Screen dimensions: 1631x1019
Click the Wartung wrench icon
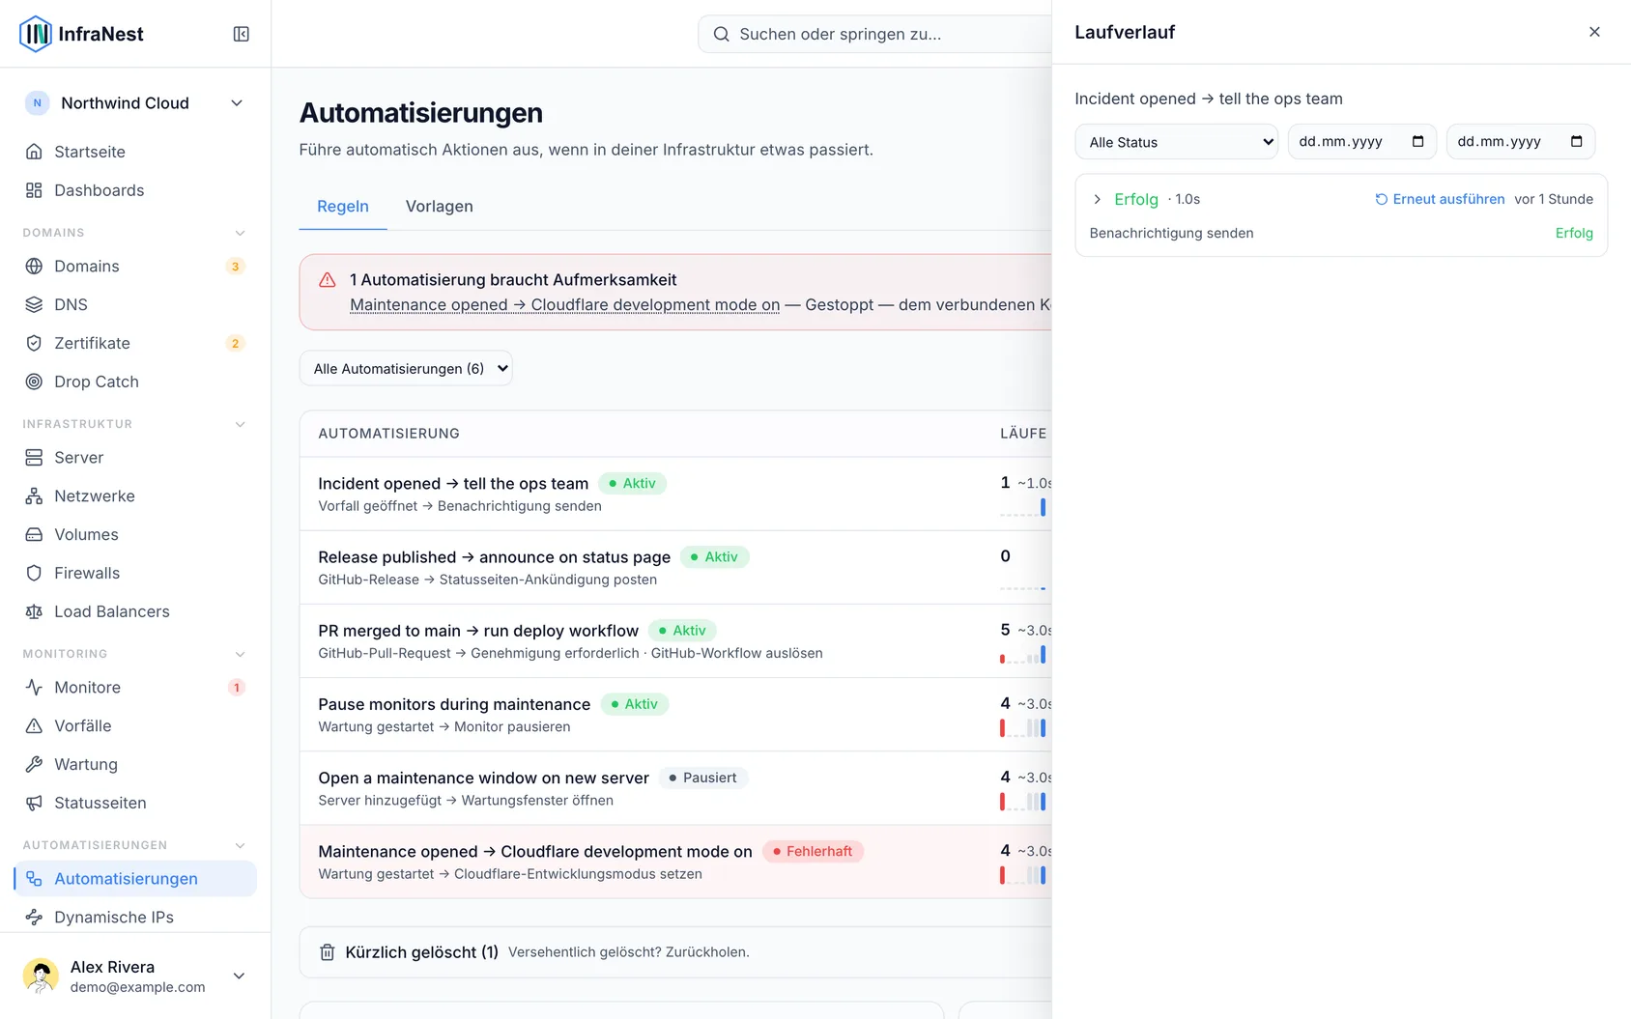pyautogui.click(x=34, y=764)
